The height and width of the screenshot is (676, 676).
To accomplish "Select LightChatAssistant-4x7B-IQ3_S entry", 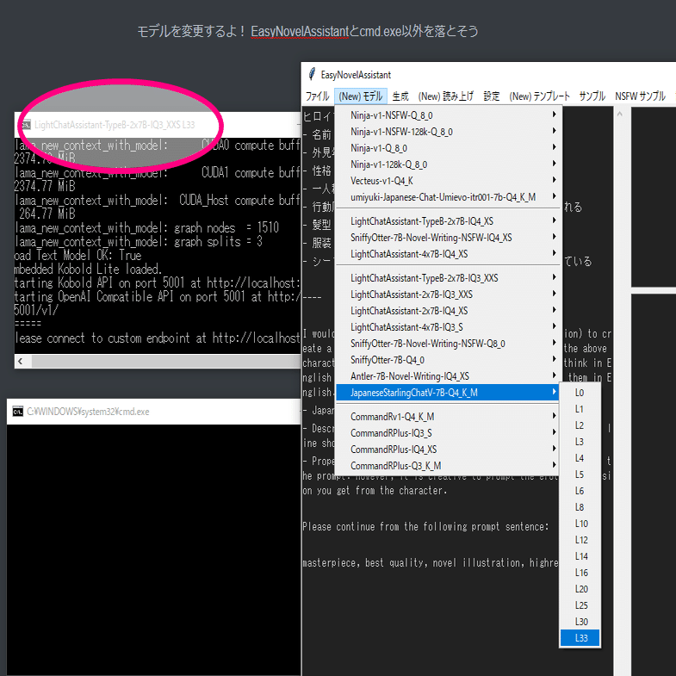I will [x=449, y=327].
